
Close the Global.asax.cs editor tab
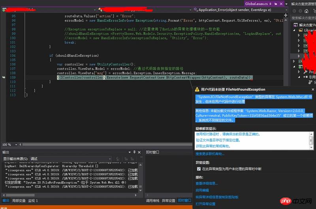[281, 4]
